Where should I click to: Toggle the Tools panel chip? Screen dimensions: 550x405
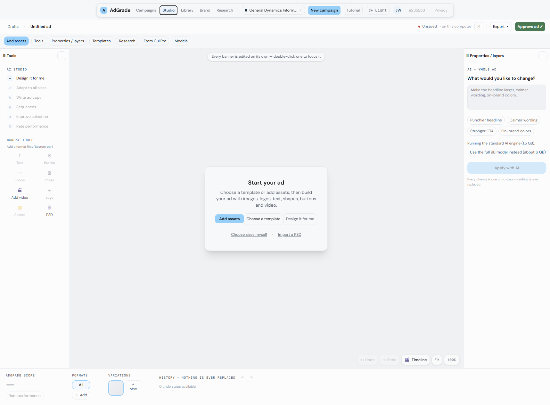[x=39, y=41]
